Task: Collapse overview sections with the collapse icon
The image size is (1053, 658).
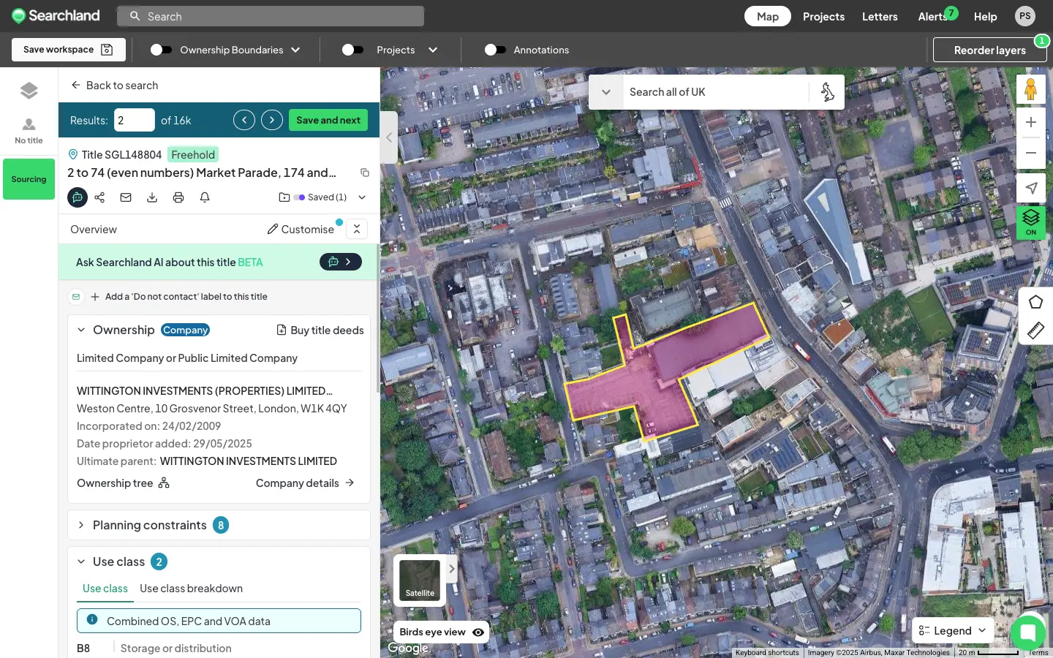Action: click(x=357, y=229)
